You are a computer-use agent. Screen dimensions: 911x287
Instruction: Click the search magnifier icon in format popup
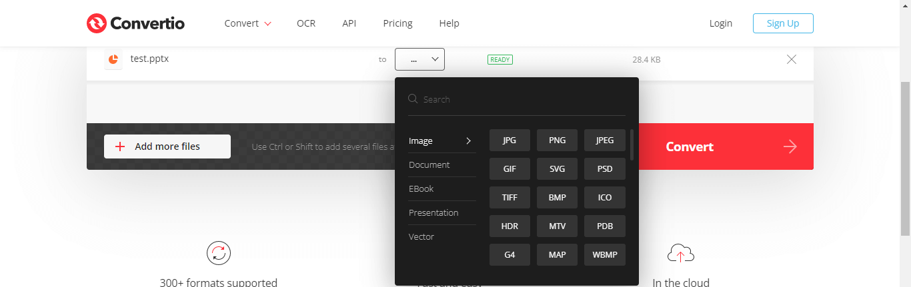[x=413, y=99]
